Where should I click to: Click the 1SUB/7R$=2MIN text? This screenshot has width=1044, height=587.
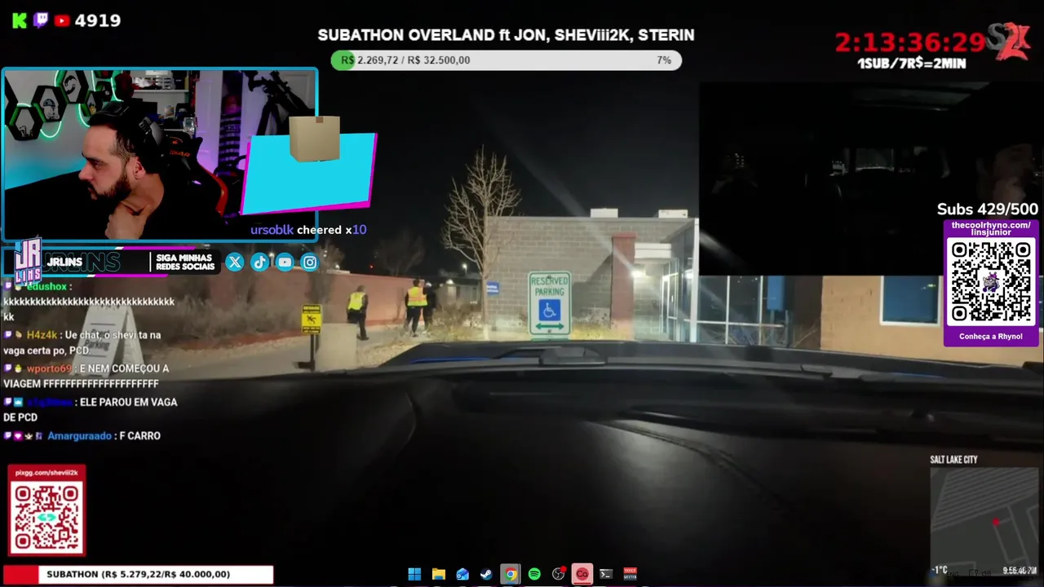[x=911, y=64]
